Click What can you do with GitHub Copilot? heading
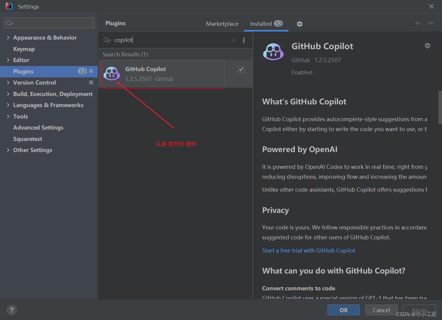 [334, 271]
